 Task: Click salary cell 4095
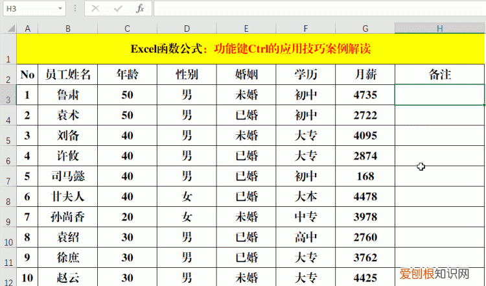(365, 136)
